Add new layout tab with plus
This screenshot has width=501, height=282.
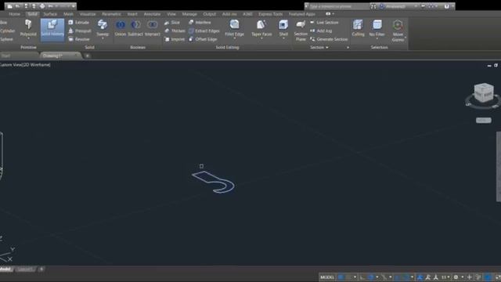41,269
